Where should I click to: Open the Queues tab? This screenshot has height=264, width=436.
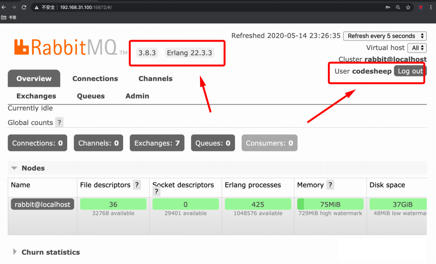click(90, 96)
